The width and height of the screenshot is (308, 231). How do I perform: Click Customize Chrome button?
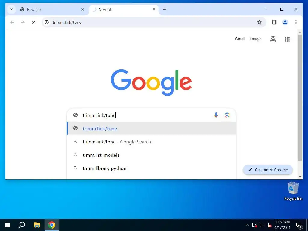tap(268, 170)
